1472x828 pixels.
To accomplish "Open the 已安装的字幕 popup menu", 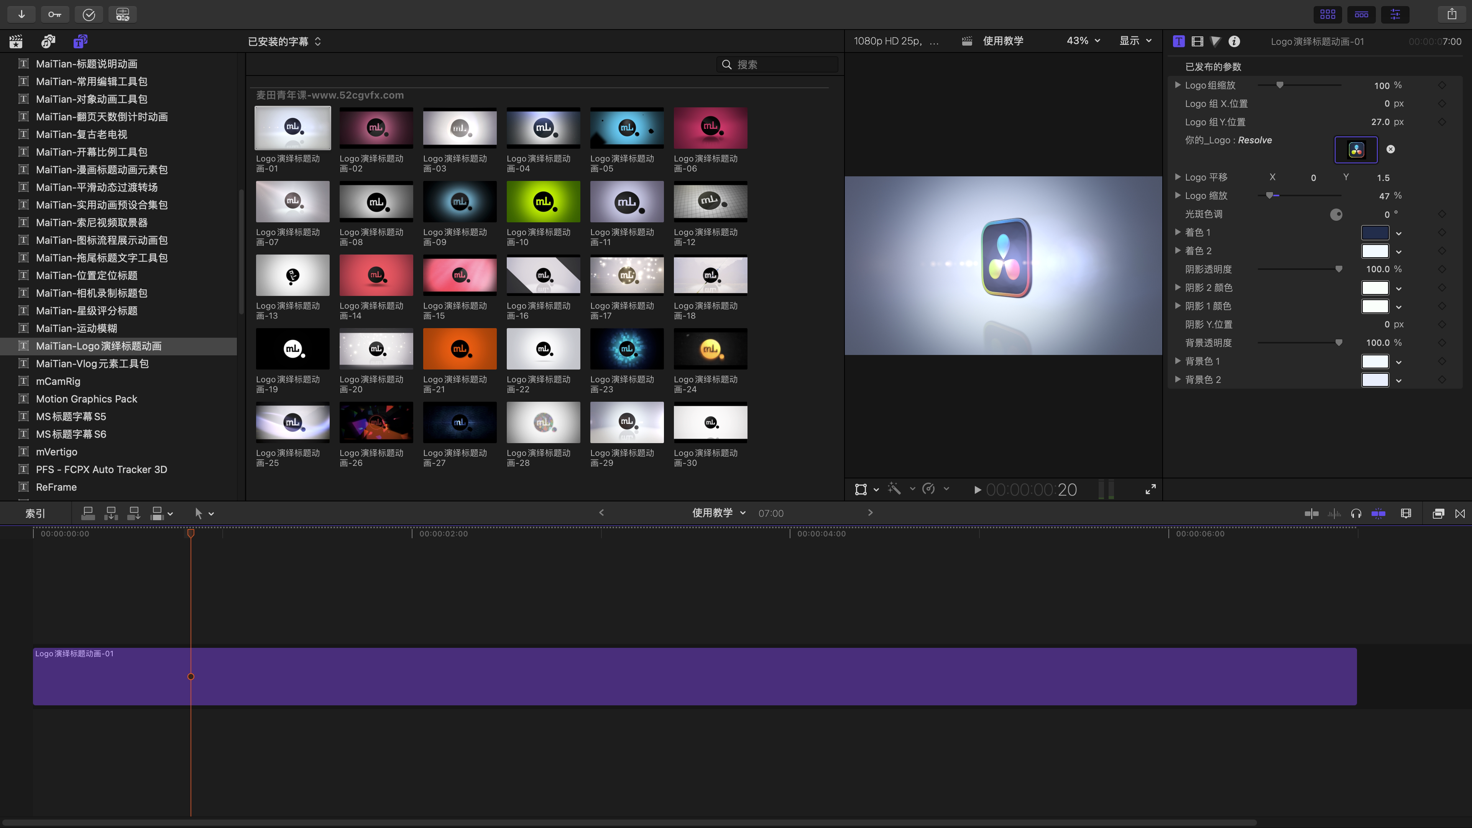I will 284,41.
